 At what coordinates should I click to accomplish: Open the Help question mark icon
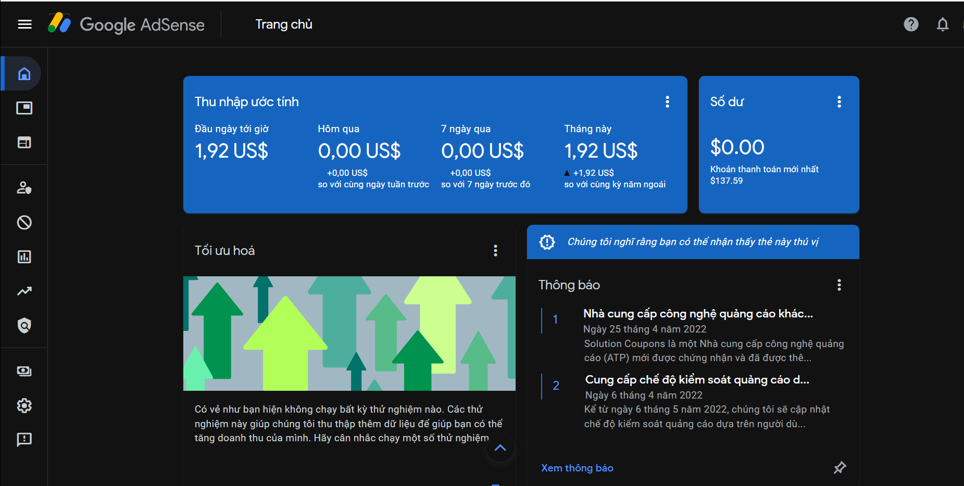[911, 24]
